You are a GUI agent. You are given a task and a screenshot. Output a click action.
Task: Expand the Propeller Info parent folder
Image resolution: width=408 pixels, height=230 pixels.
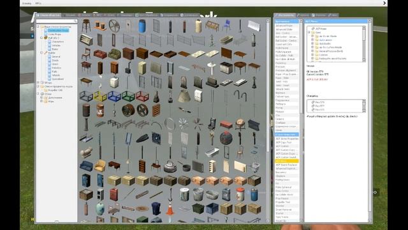click(38, 86)
